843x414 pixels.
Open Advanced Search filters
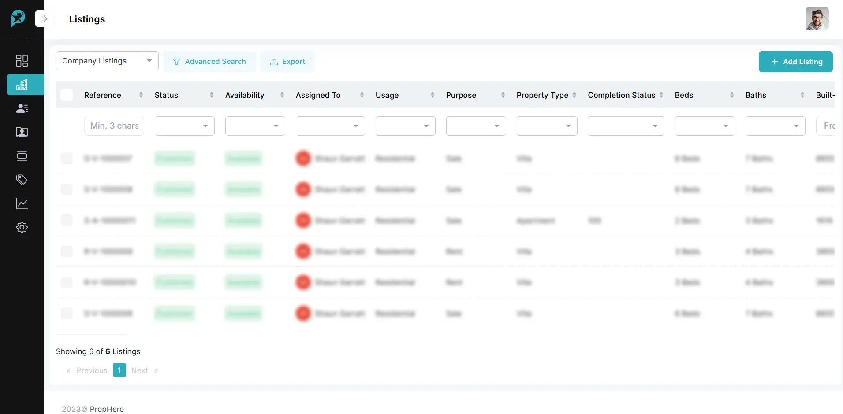coord(209,62)
